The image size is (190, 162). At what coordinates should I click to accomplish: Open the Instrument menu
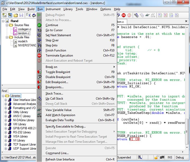point(53,9)
